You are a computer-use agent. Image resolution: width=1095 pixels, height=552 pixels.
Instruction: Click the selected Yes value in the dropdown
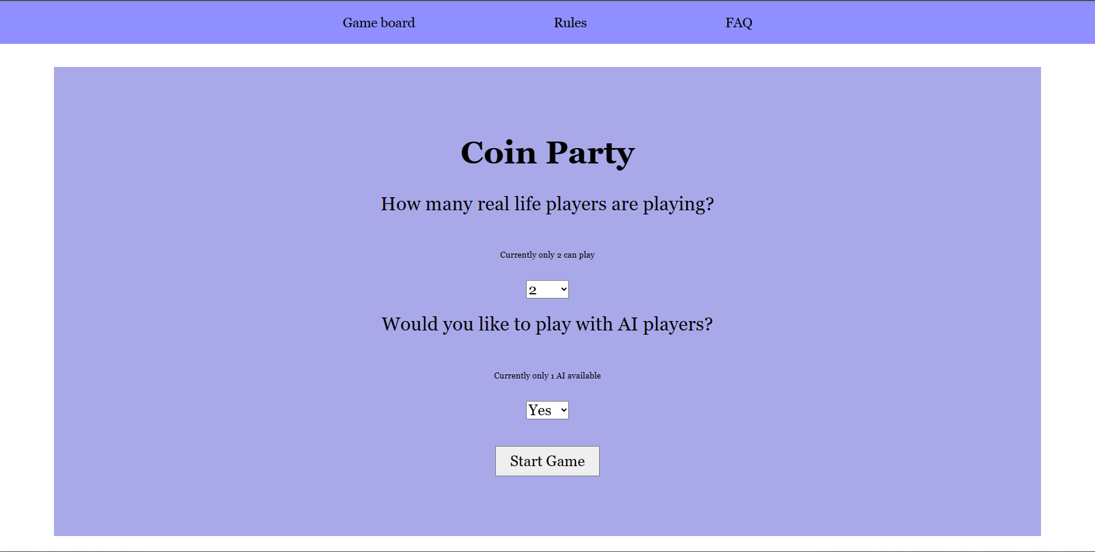point(540,410)
